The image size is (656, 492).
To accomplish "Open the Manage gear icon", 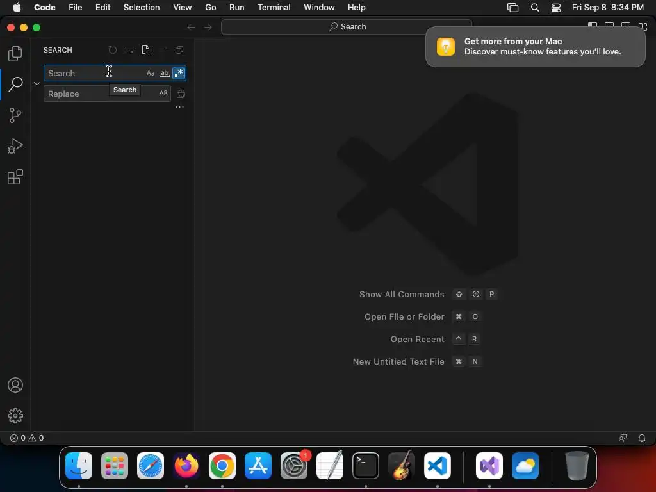I will click(x=15, y=415).
